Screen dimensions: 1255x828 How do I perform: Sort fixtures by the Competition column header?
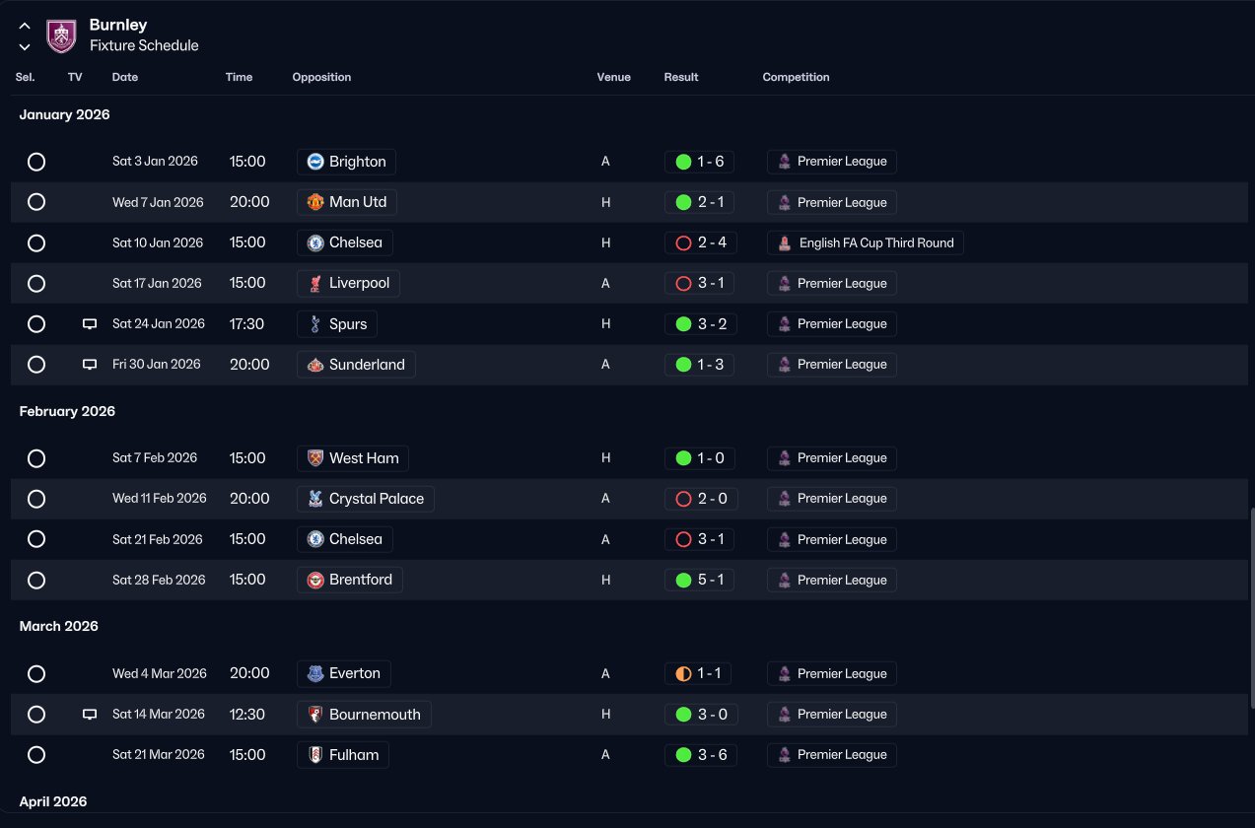point(796,77)
